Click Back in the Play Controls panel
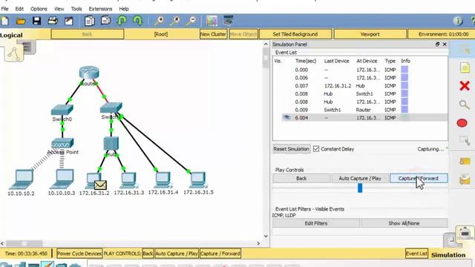 pos(301,178)
